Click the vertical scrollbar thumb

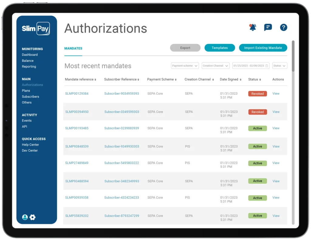tap(293, 56)
